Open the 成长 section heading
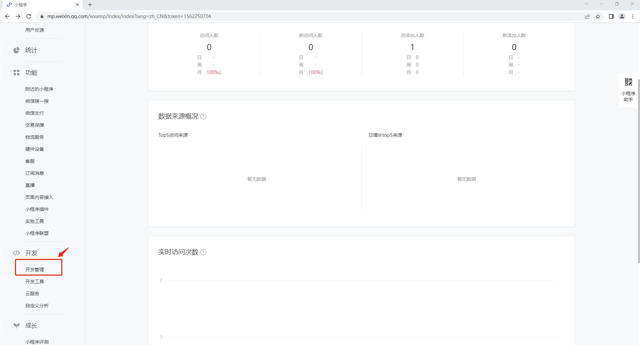The image size is (640, 345). [31, 326]
